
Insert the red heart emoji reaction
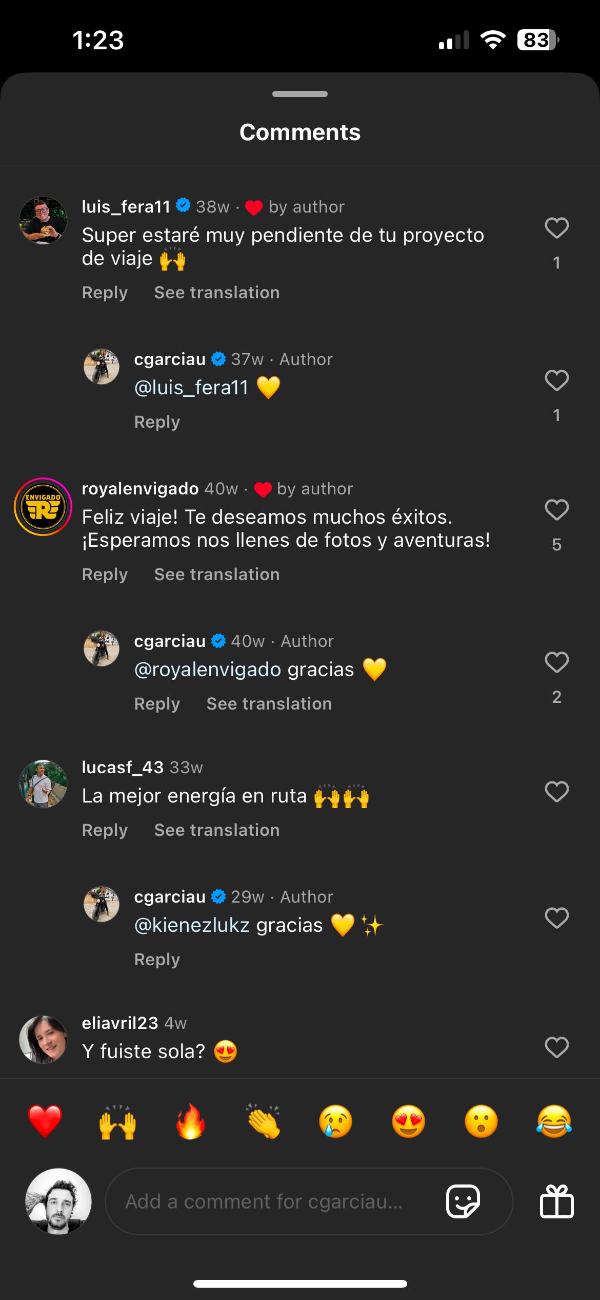pos(45,1122)
